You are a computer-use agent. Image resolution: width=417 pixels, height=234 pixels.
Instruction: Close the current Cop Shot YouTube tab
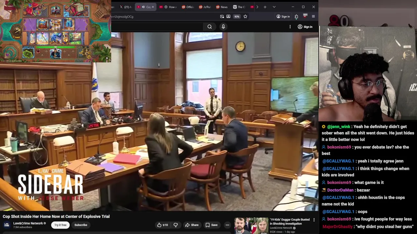[x=153, y=7]
